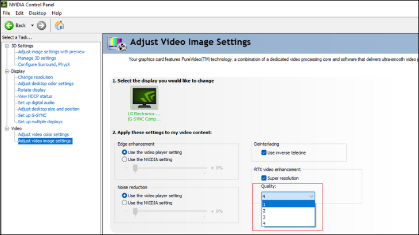Image resolution: width=419 pixels, height=235 pixels.
Task: Click the NVIDIA Control Panel title icon
Action: 5,4
